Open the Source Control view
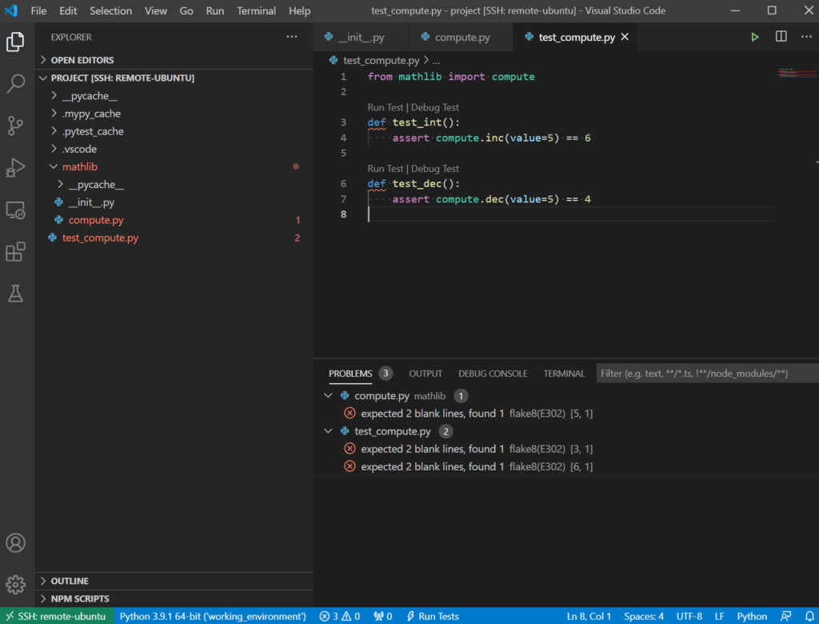The height and width of the screenshot is (624, 819). 16,126
